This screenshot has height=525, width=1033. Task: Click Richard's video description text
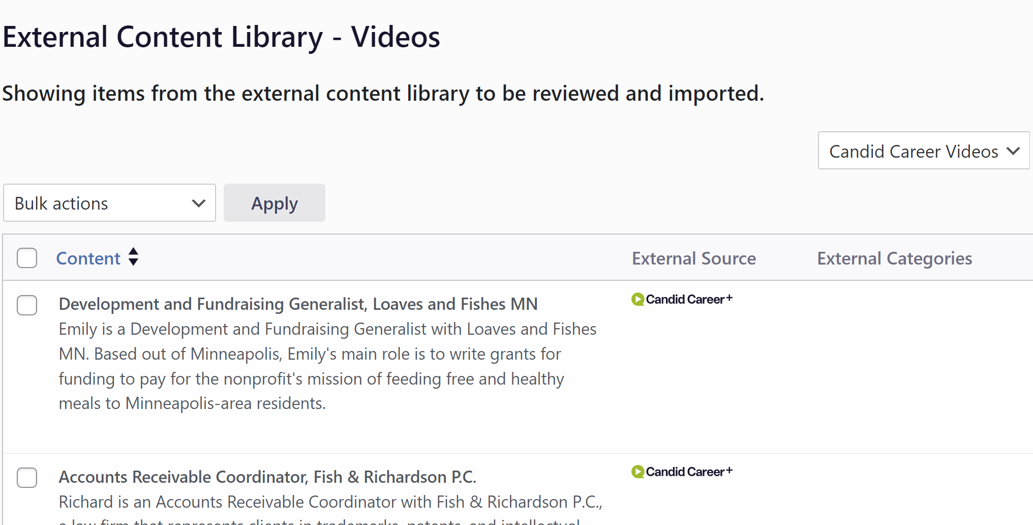coord(330,502)
